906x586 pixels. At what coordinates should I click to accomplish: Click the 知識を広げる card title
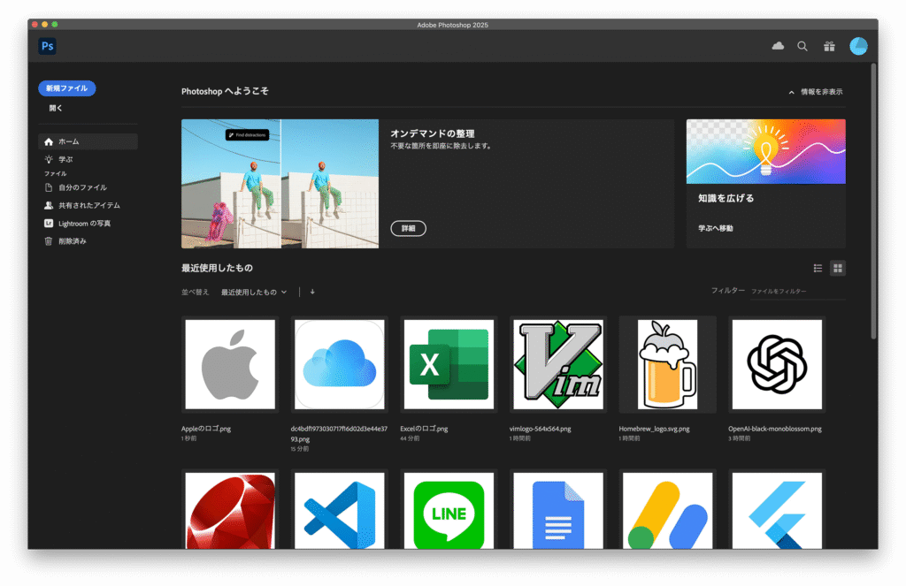pyautogui.click(x=726, y=198)
